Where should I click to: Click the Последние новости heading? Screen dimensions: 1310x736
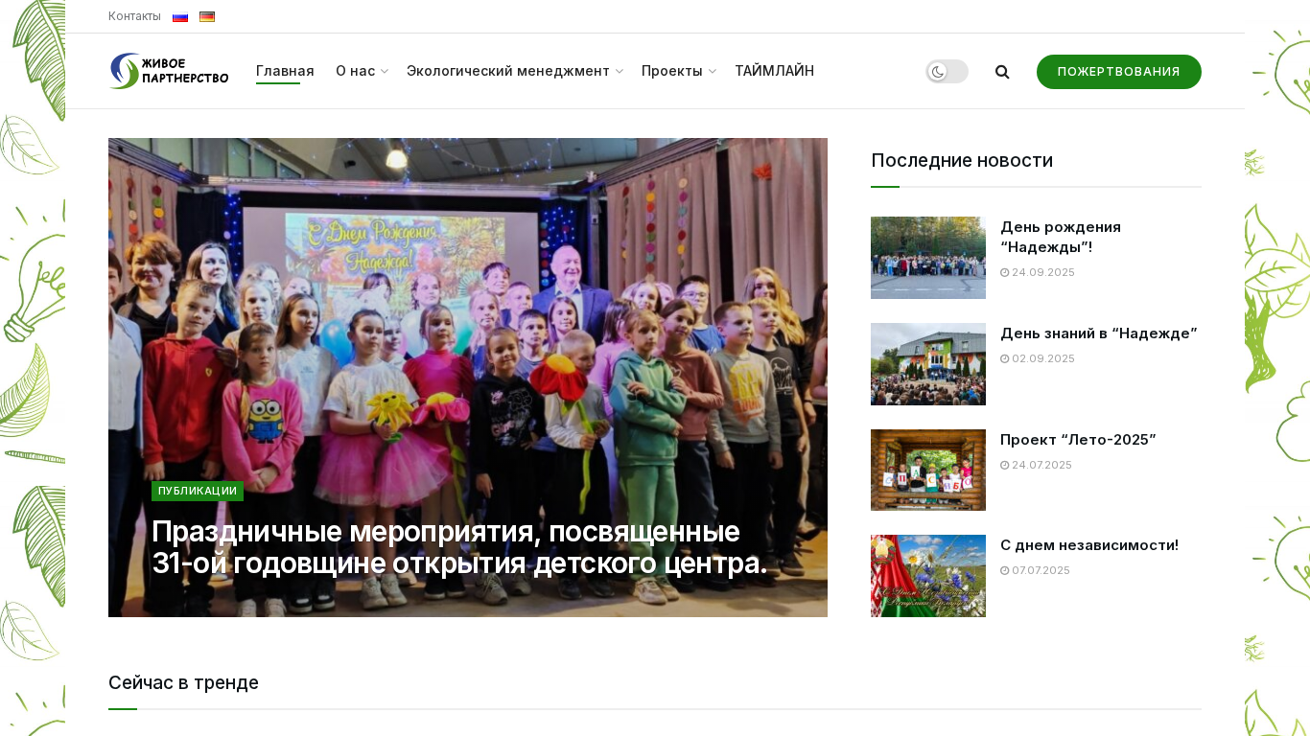coord(962,161)
